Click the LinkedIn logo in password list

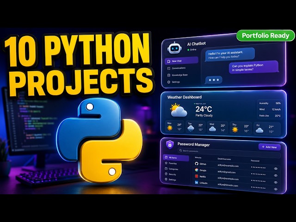[x=197, y=182]
